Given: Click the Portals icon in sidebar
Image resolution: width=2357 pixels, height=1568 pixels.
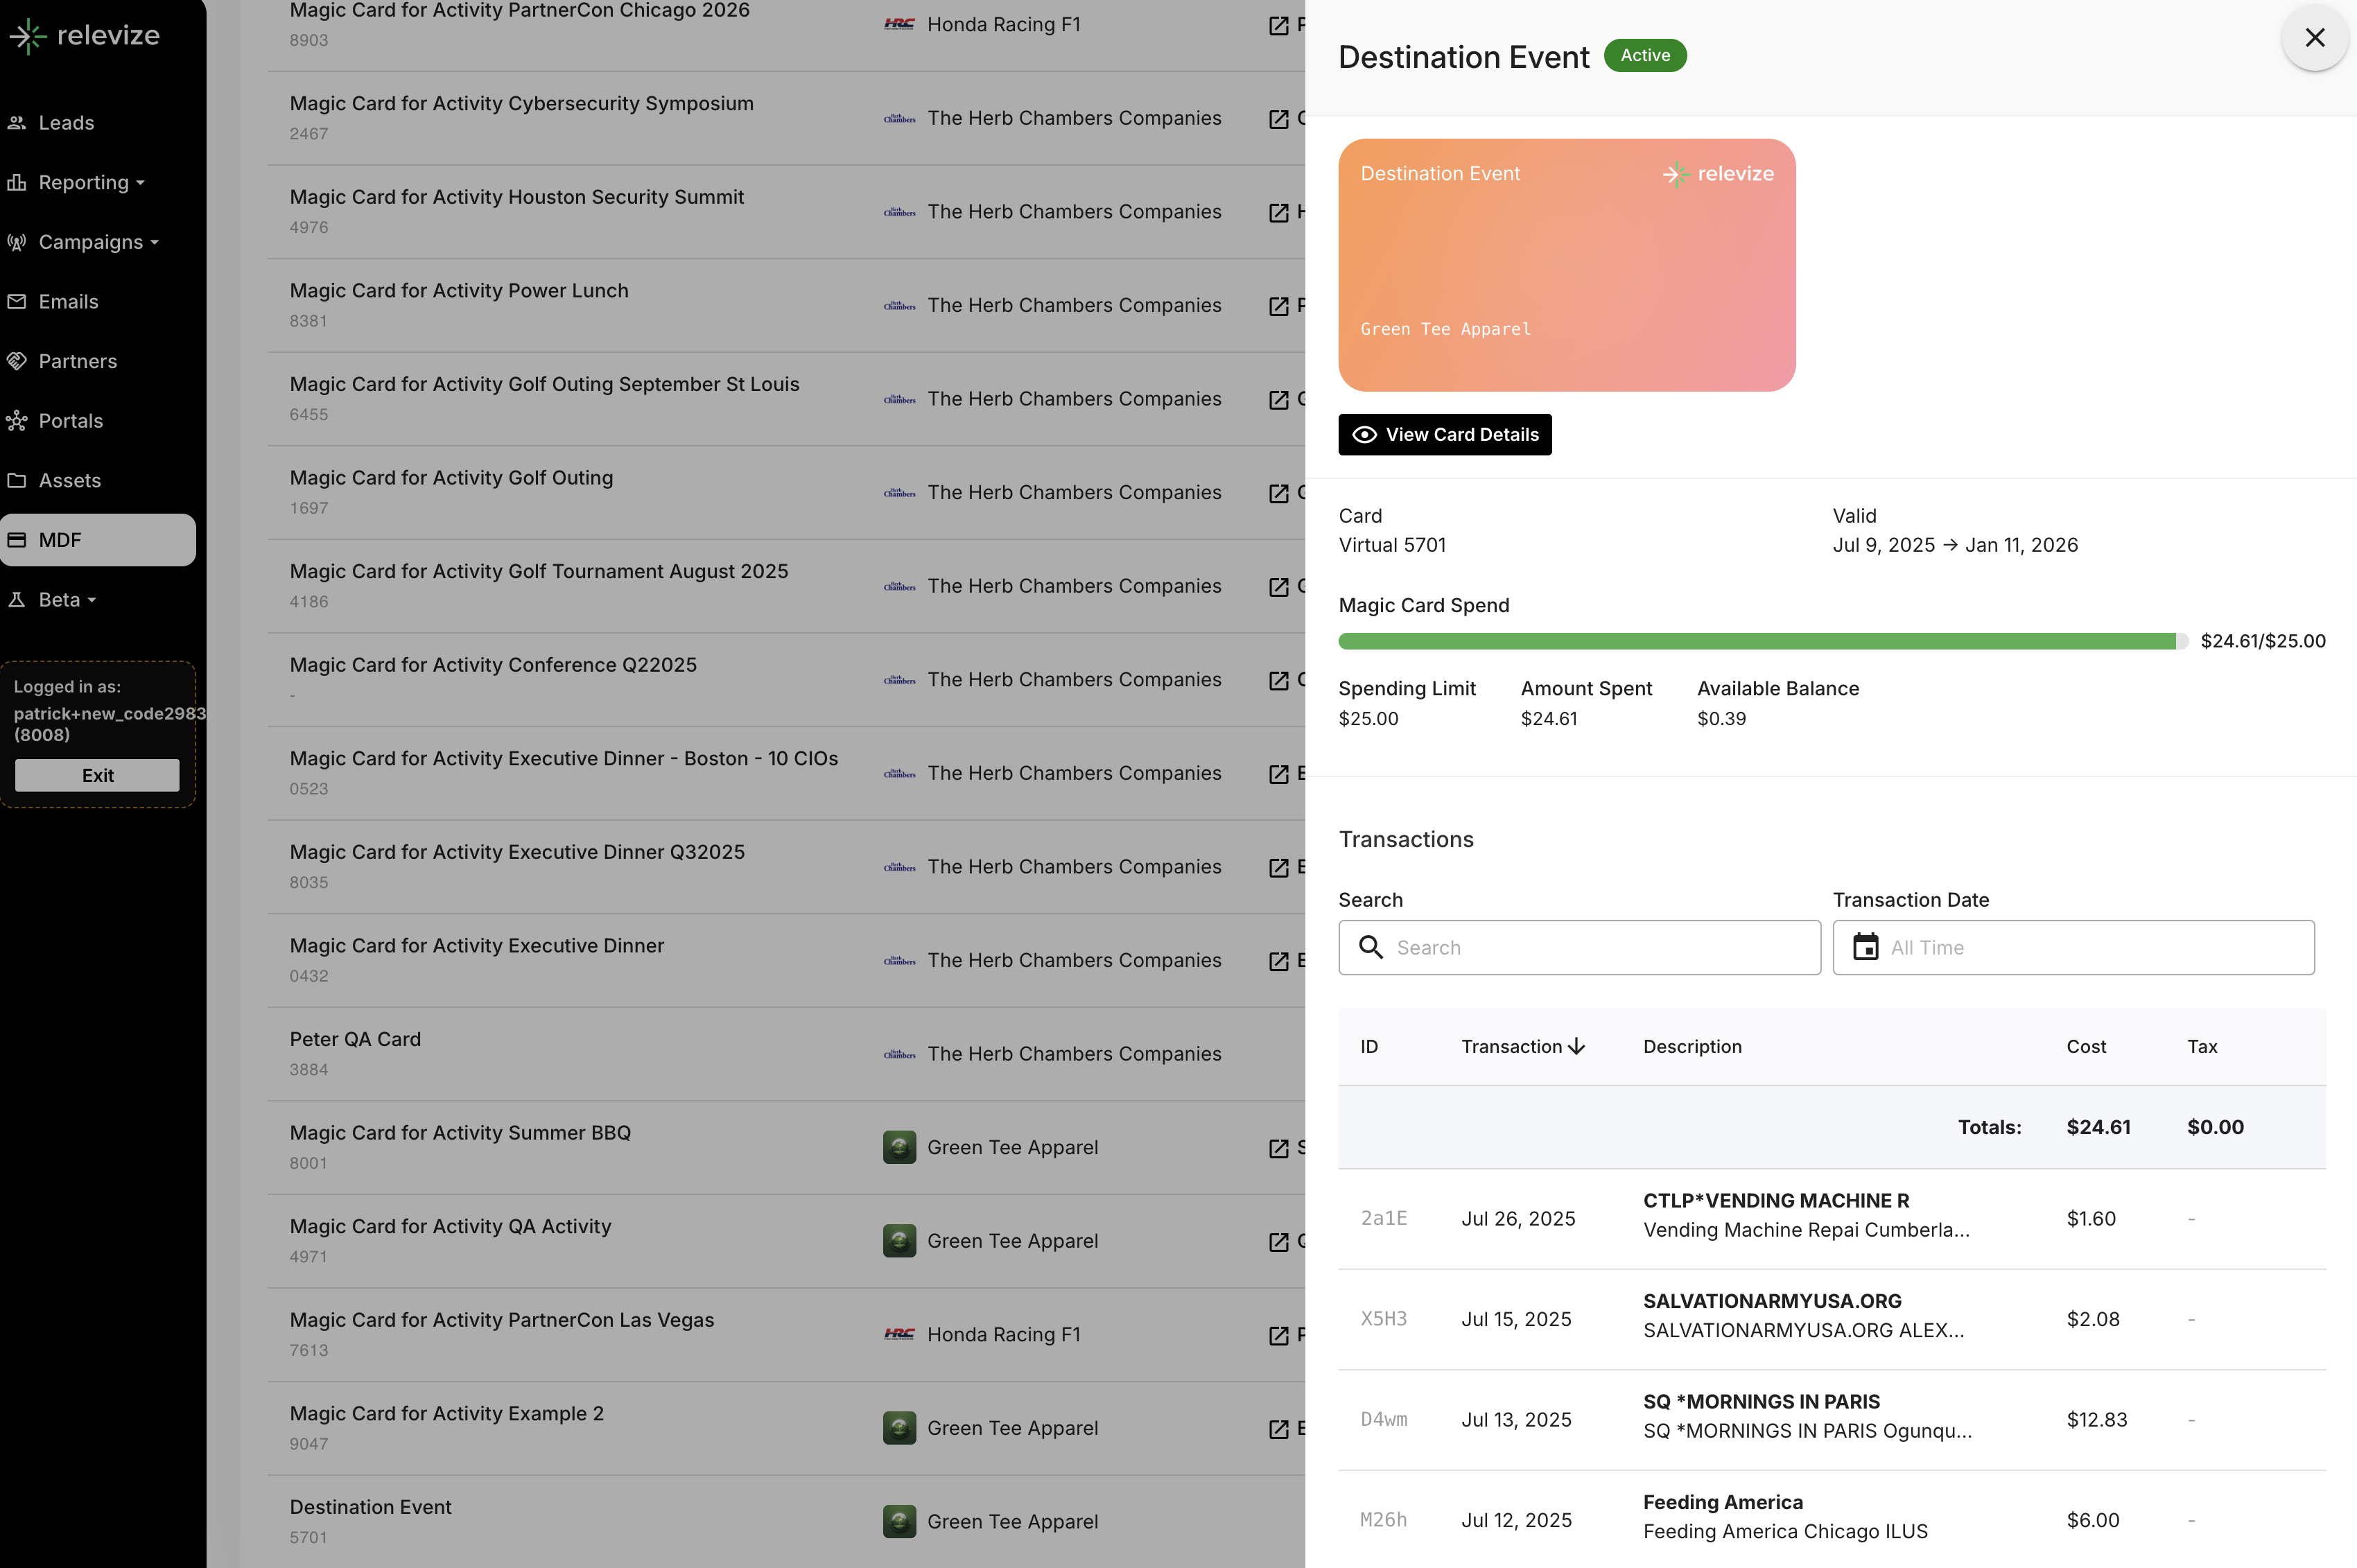Looking at the screenshot, I should (17, 421).
